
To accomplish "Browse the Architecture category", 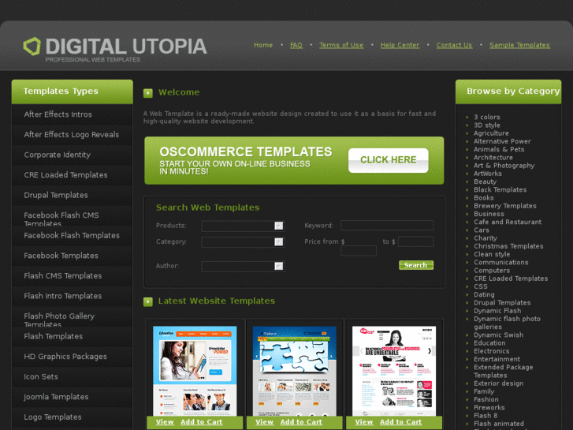I will (493, 157).
